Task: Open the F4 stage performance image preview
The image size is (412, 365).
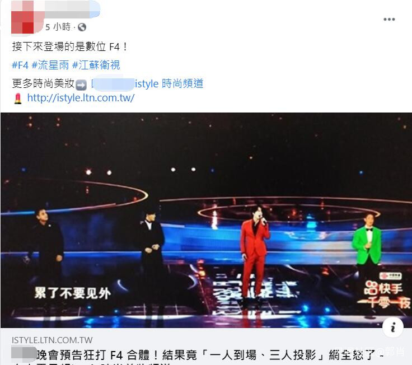Action: pyautogui.click(x=206, y=220)
